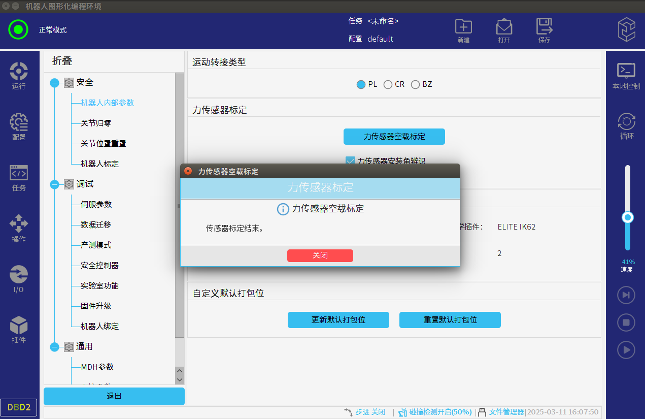The image size is (645, 419).
Task: Open the I/O panel icon
Action: click(x=19, y=278)
